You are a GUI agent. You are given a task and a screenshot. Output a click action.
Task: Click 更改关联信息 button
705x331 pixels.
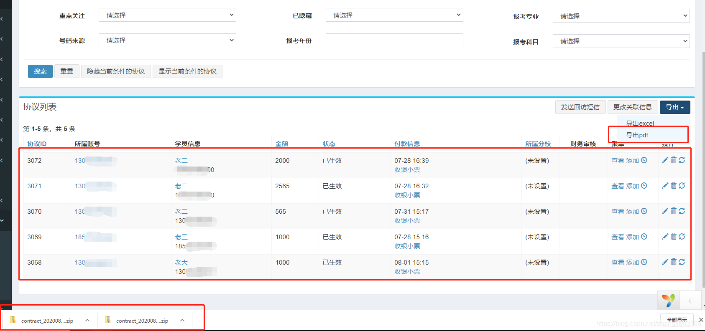[633, 107]
